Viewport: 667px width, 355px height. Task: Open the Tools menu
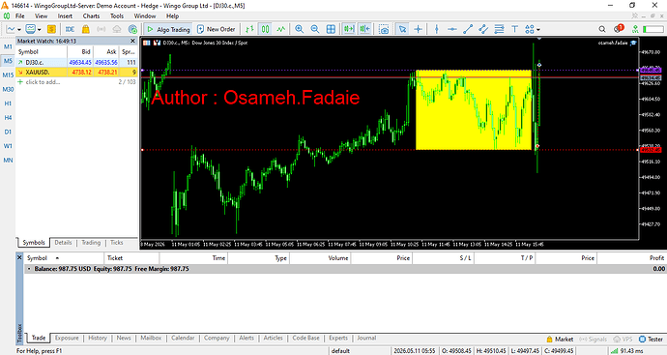[x=117, y=16]
